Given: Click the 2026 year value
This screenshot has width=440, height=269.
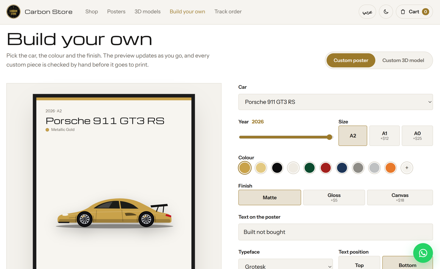Looking at the screenshot, I should [258, 122].
